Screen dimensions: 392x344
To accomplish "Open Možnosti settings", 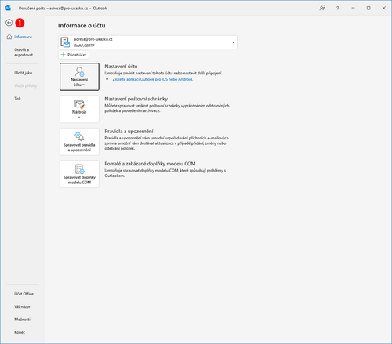I will tap(22, 320).
